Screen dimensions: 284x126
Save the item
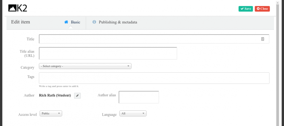pos(246,9)
